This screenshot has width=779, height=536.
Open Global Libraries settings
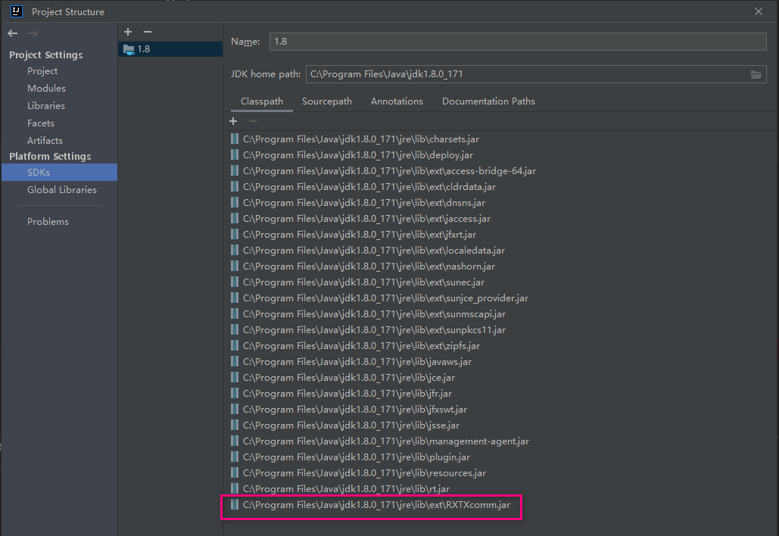[61, 190]
